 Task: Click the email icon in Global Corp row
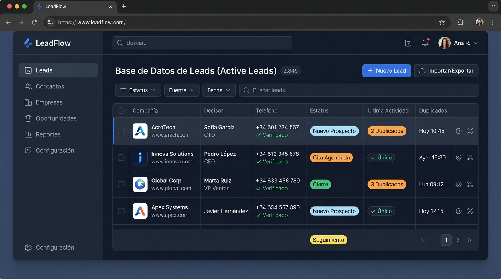tap(459, 184)
